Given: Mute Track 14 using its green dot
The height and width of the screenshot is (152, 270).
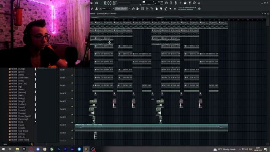Looking at the screenshot, I should 72,130.
